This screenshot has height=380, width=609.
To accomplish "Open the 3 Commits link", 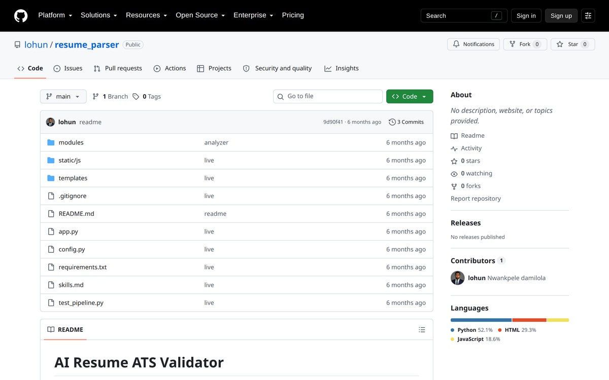I will point(407,122).
